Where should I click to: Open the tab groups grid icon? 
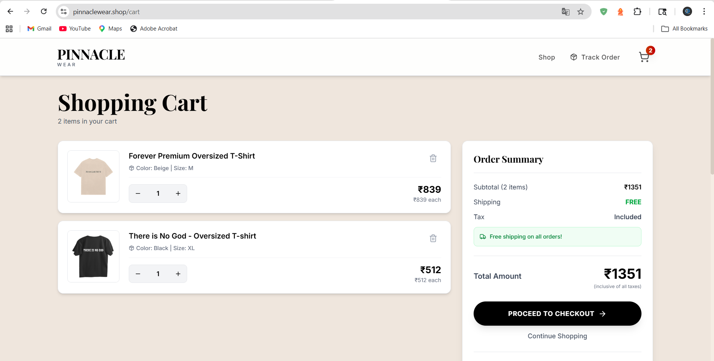pos(9,28)
